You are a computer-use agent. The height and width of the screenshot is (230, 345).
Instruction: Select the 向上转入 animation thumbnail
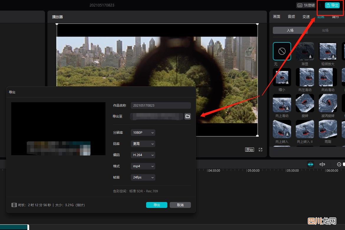tap(282, 129)
